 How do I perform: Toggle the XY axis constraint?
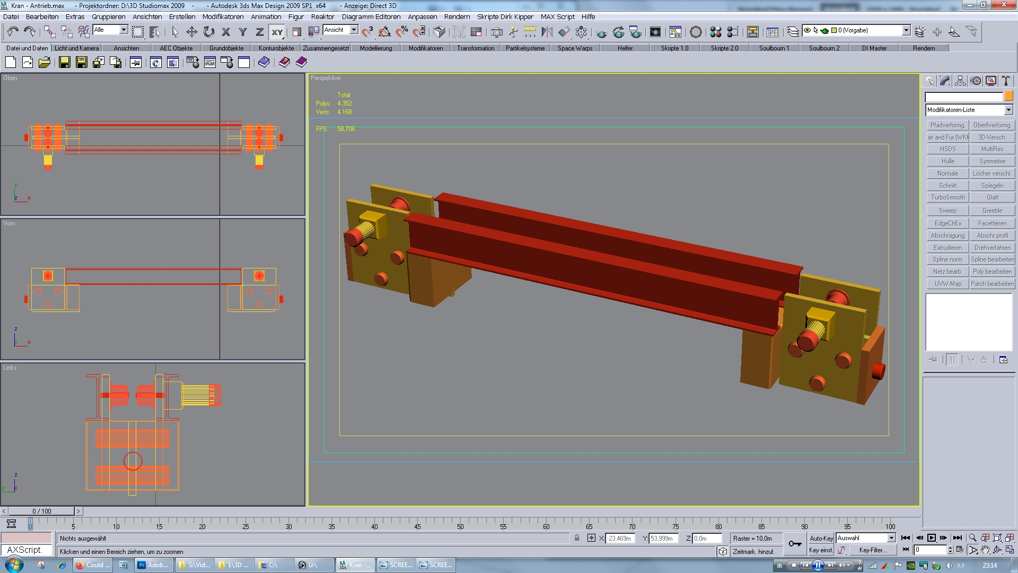coord(277,32)
